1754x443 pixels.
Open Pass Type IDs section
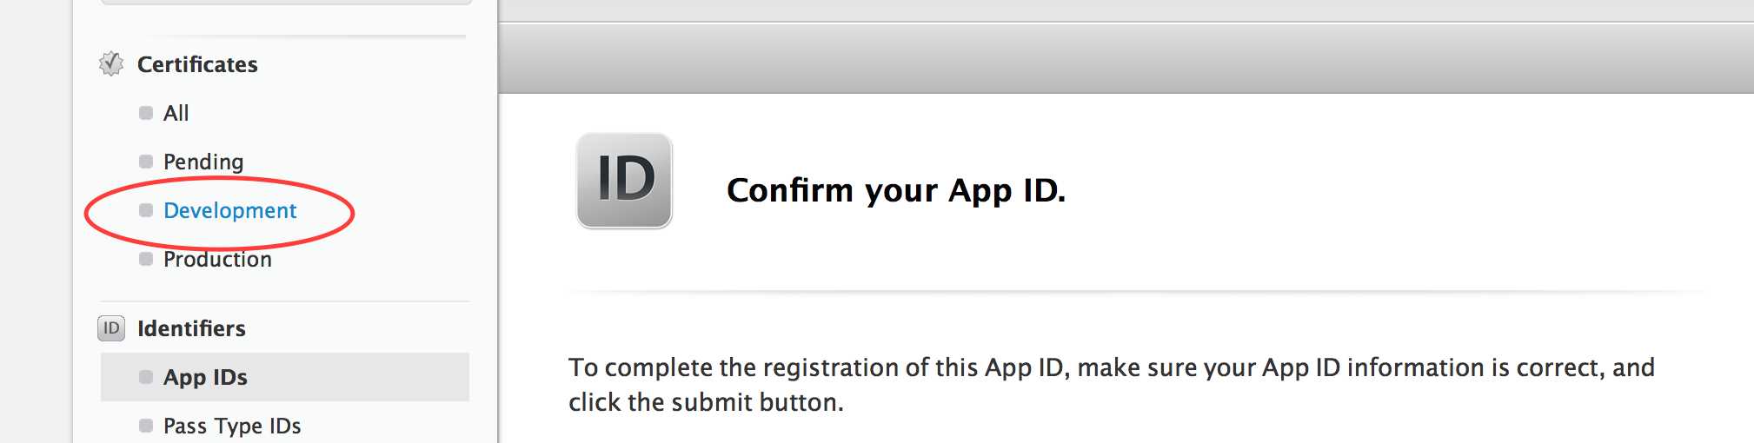pos(232,426)
